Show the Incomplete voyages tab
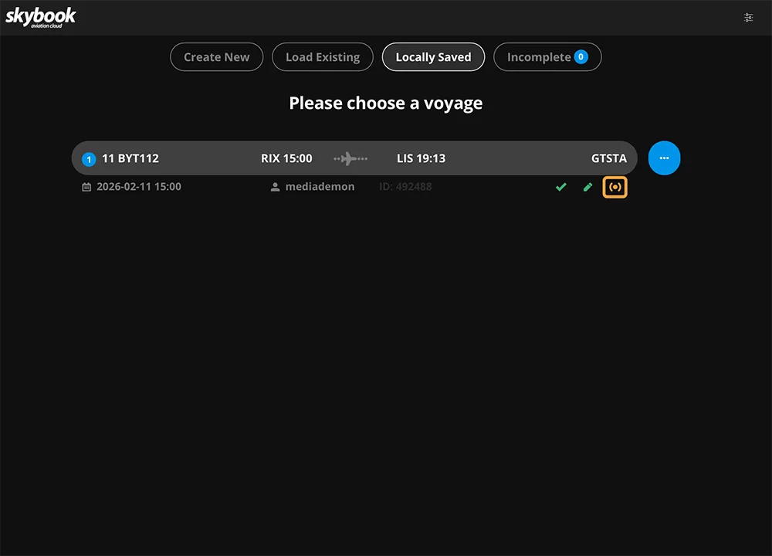 (x=538, y=57)
